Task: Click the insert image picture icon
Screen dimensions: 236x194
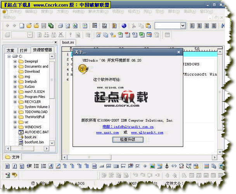Action: point(152,166)
